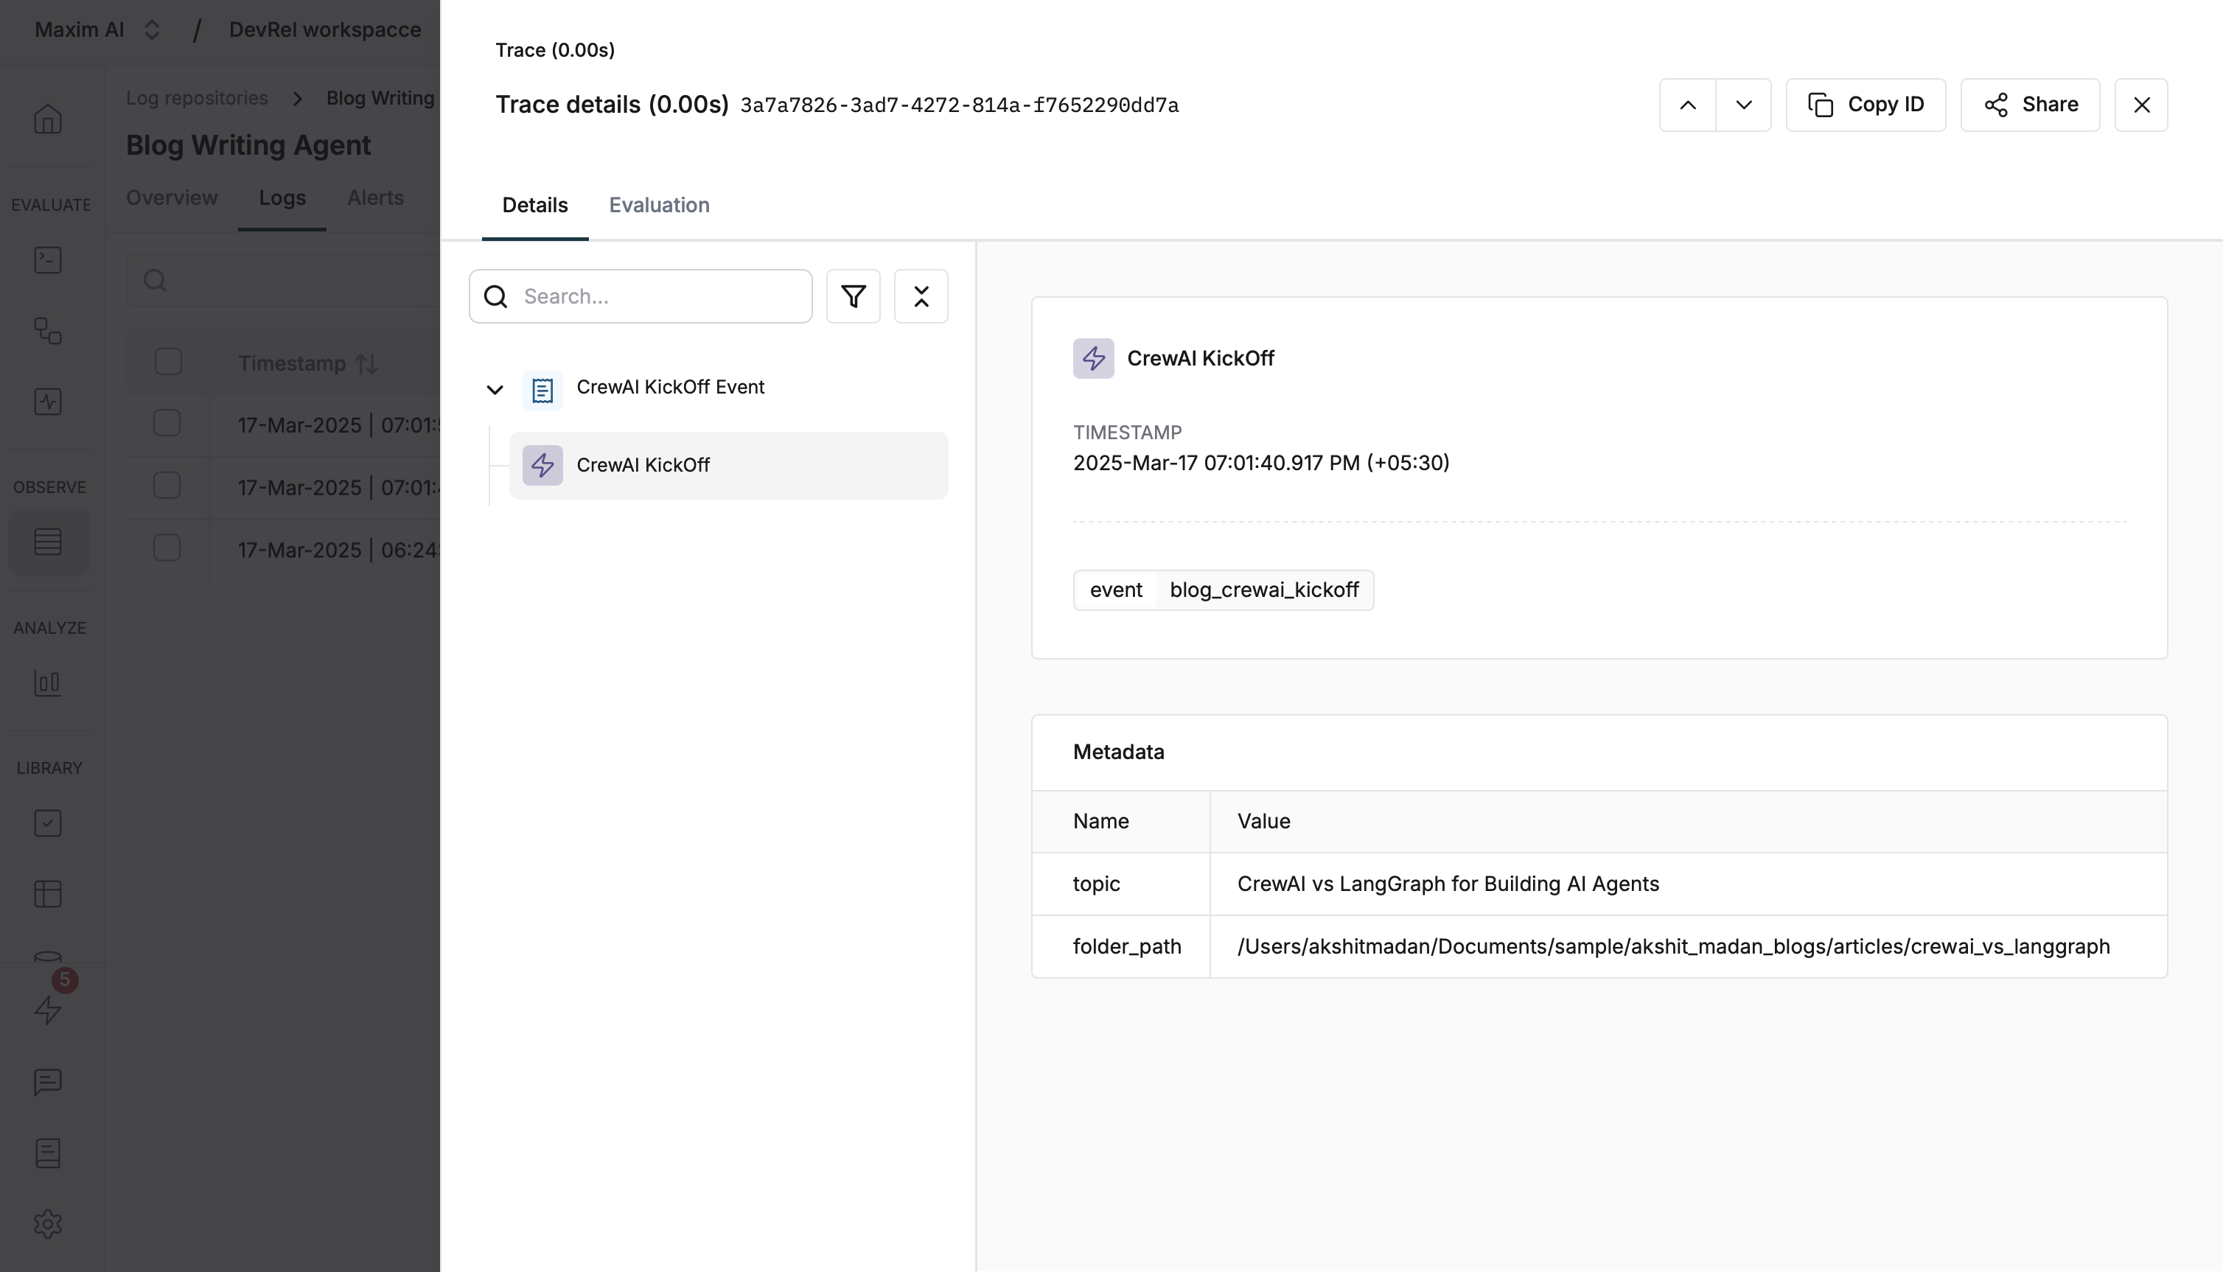Click the Blog Writing breadcrumb item
2223x1272 pixels.
pos(380,98)
